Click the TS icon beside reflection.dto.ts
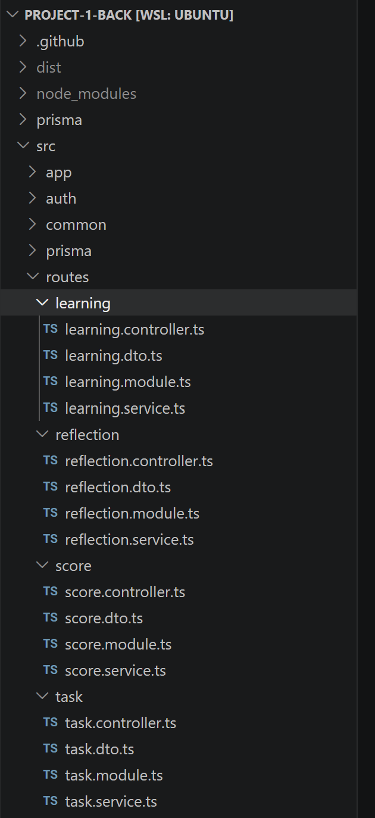 tap(51, 487)
